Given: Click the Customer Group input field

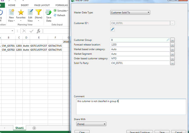Looking at the screenshot, I should (x=140, y=40).
